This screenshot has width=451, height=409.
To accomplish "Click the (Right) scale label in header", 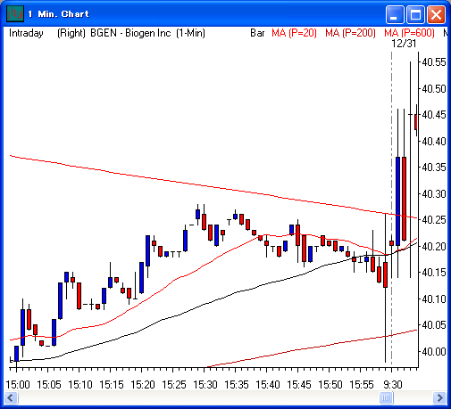I will coord(71,33).
